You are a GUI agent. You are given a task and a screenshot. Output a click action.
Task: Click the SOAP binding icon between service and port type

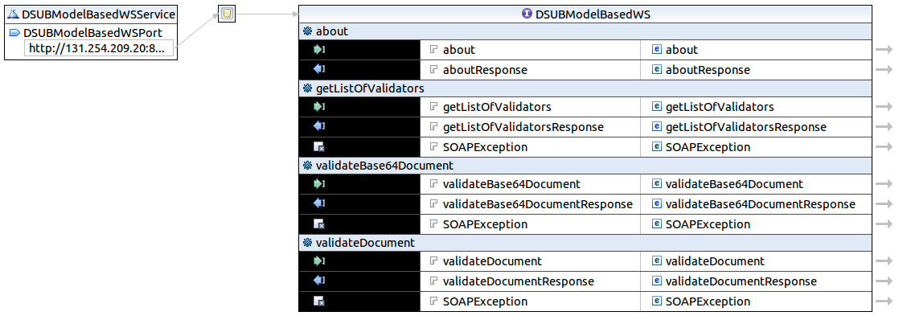228,14
